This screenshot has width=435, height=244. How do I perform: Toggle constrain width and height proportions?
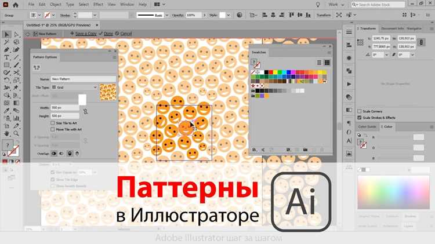pyautogui.click(x=421, y=42)
